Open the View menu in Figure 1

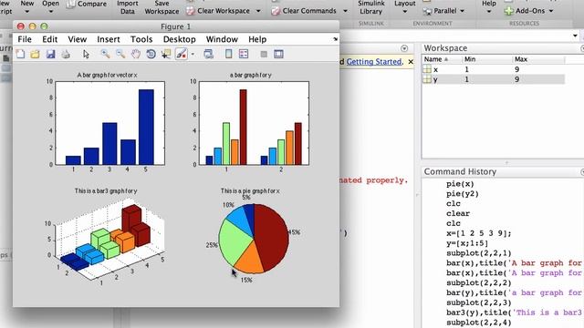[77, 39]
